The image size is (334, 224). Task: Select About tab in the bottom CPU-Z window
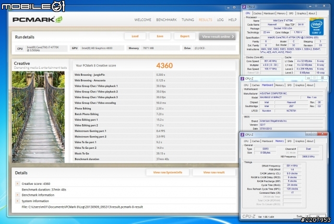310,141
